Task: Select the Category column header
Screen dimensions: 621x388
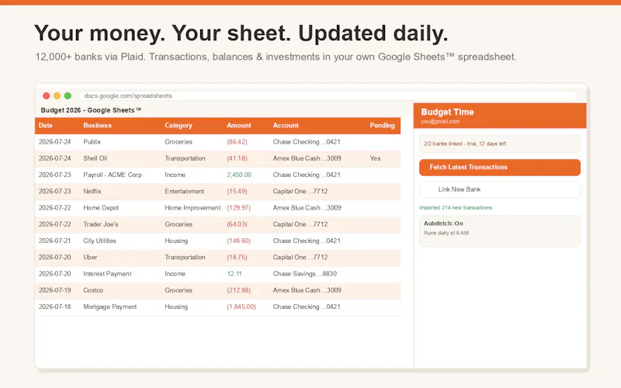Action: pos(179,126)
